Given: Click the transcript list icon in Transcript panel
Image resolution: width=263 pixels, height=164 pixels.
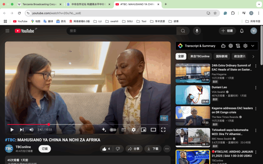Looking at the screenshot, I should point(238,46).
